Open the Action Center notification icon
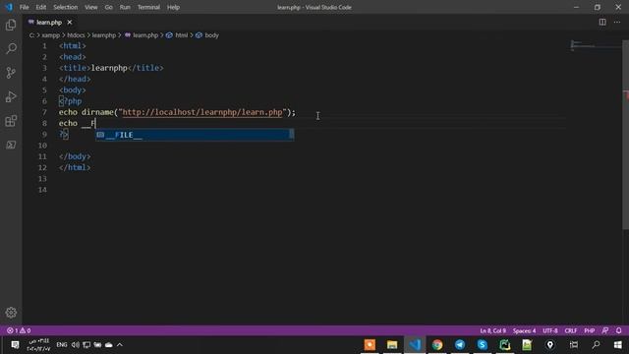 [15, 345]
